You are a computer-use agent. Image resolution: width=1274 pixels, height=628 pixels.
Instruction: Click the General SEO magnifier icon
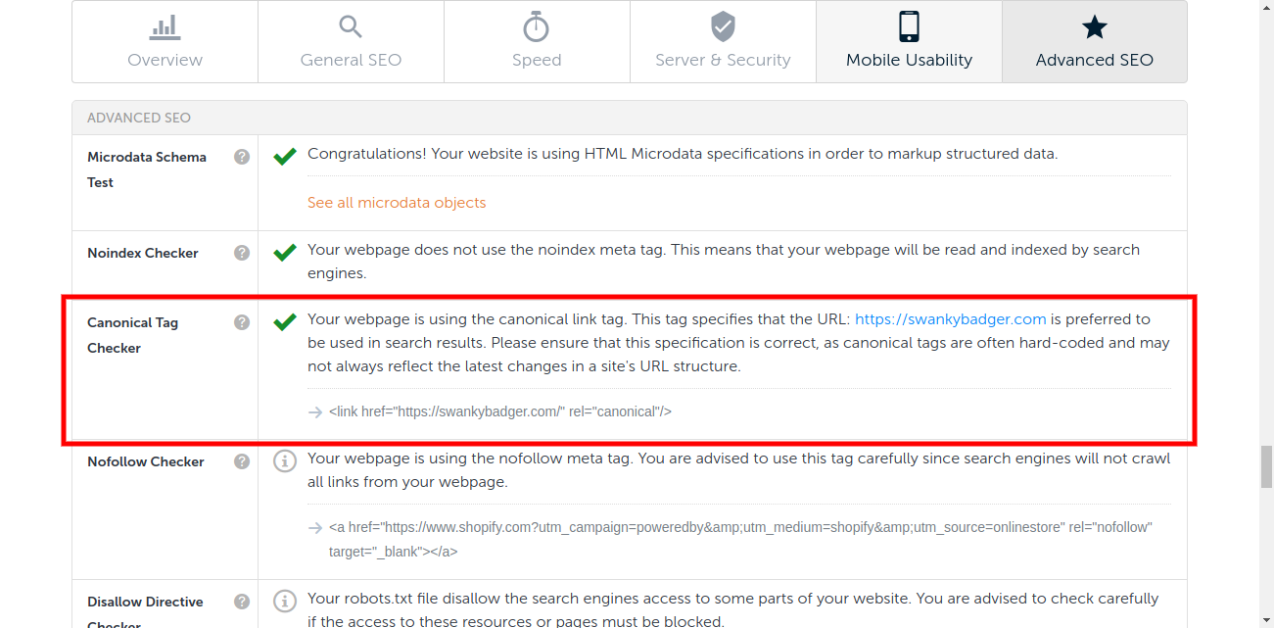(x=351, y=27)
